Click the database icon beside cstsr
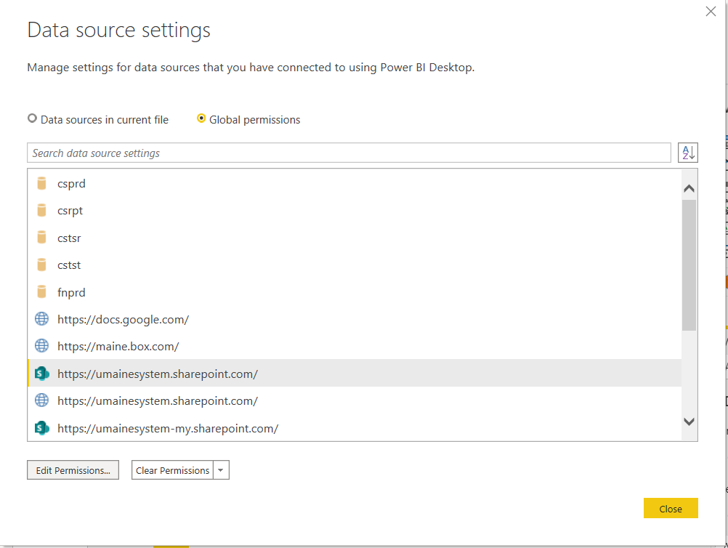The width and height of the screenshot is (728, 548). (41, 238)
